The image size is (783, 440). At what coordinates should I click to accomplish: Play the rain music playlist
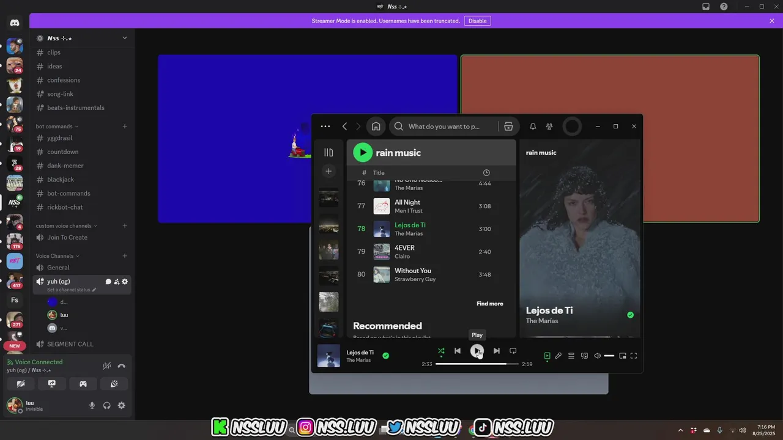point(363,152)
